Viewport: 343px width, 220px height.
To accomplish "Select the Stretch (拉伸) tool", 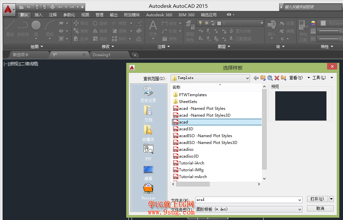I will (81, 39).
